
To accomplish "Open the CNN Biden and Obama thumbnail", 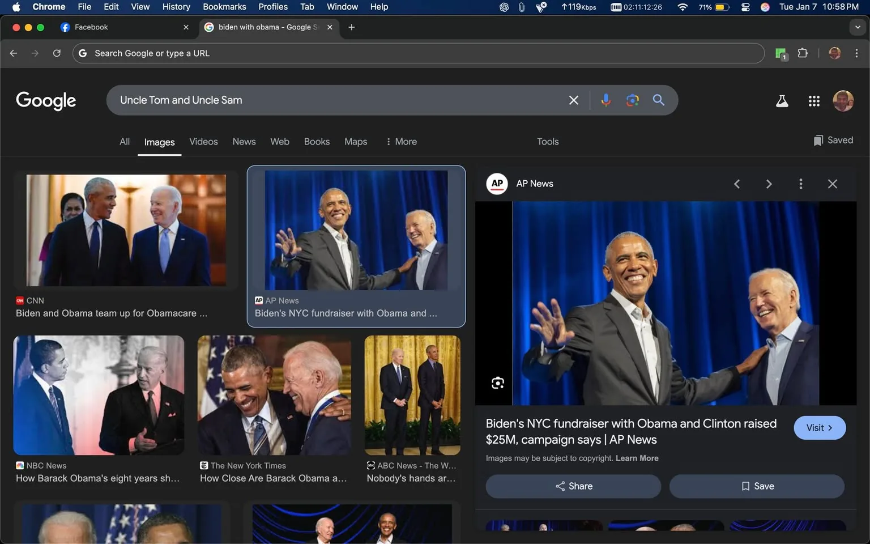I will tap(126, 230).
